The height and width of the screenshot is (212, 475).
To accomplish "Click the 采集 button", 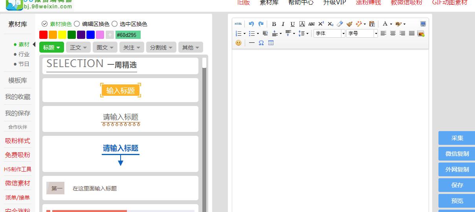I will click(x=457, y=138).
